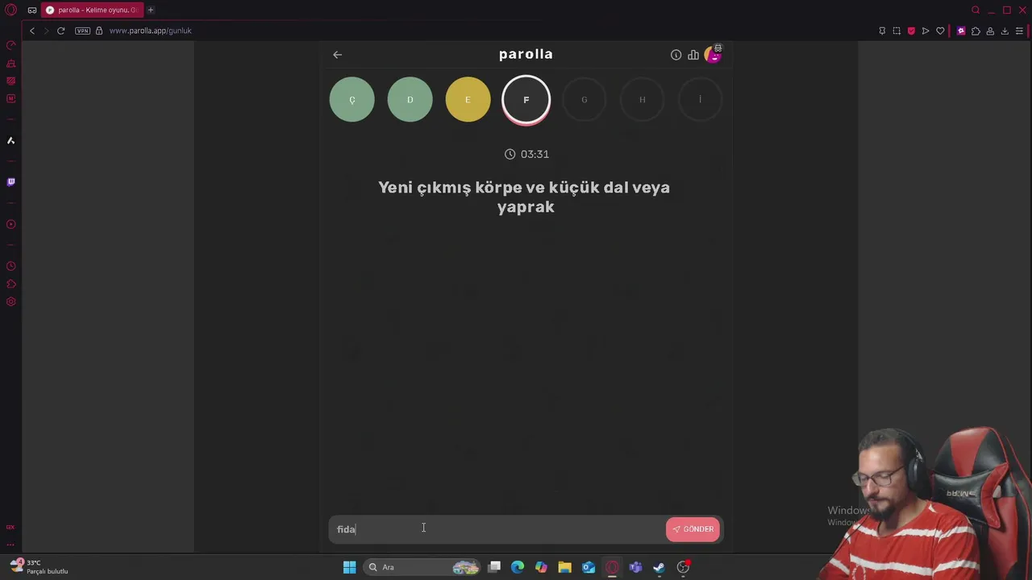Open GX Control speedometer in sidebar
Image resolution: width=1032 pixels, height=580 pixels.
point(10,45)
